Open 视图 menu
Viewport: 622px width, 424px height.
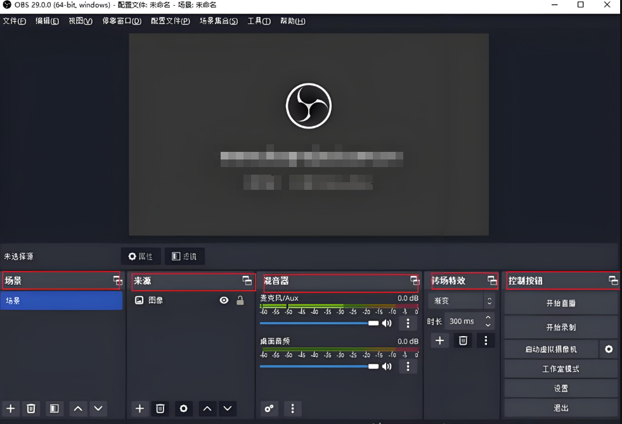pos(81,21)
